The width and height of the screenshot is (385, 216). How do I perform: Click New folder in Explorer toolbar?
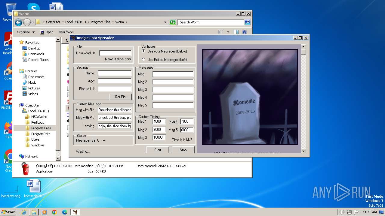66,32
